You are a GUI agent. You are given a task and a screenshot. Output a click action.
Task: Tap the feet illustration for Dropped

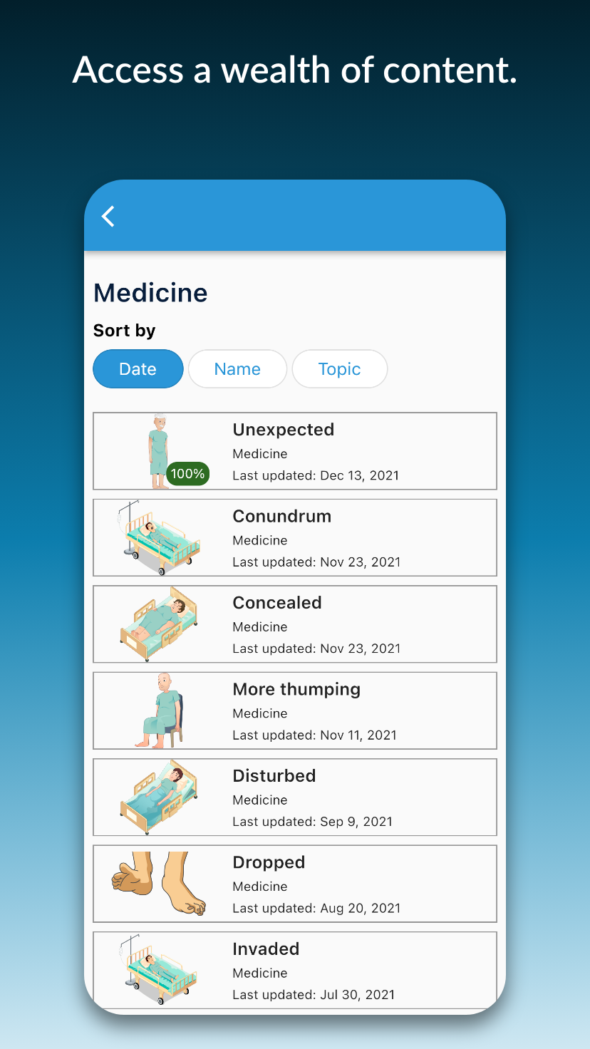[x=159, y=884]
